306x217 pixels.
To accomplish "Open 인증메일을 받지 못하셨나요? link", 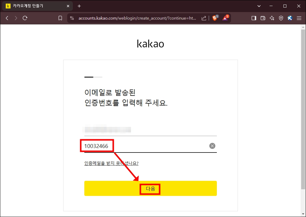I will [x=111, y=163].
